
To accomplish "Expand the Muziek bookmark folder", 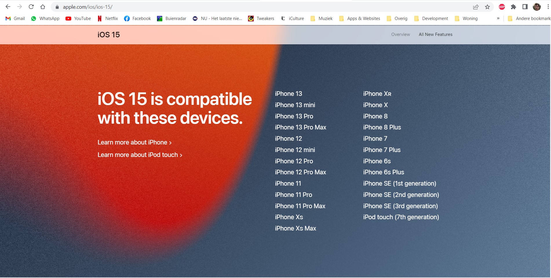I will 321,19.
